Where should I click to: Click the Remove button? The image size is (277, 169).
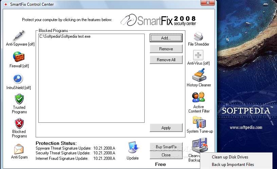coord(166,49)
